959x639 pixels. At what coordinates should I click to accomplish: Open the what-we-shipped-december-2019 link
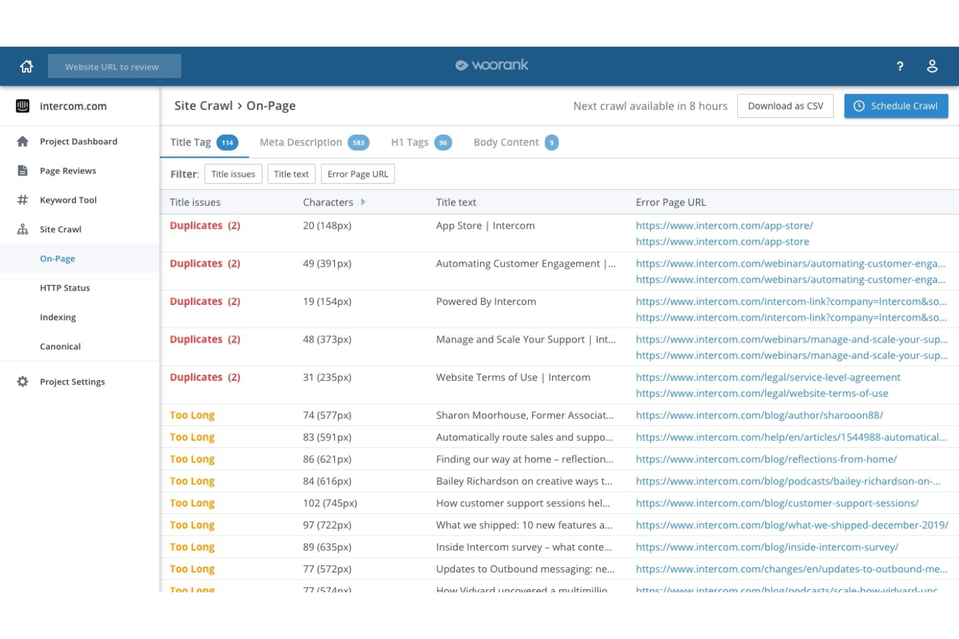pyautogui.click(x=792, y=526)
